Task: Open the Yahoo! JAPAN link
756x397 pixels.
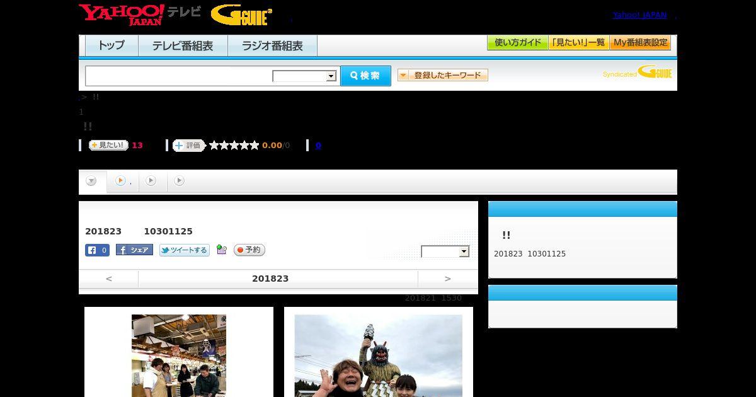Action: pos(639,14)
